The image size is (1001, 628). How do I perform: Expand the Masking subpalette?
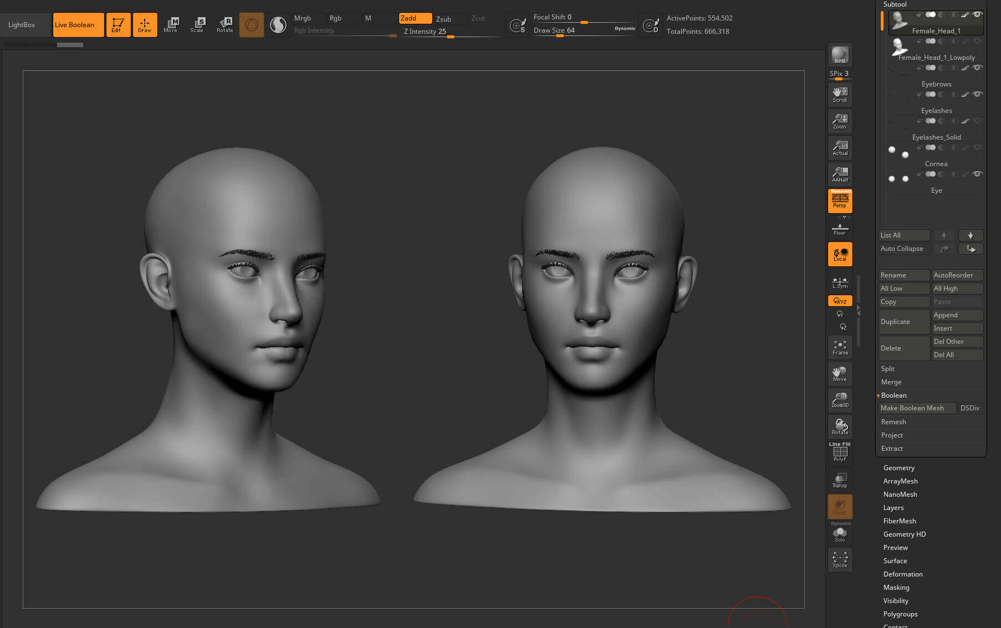896,588
